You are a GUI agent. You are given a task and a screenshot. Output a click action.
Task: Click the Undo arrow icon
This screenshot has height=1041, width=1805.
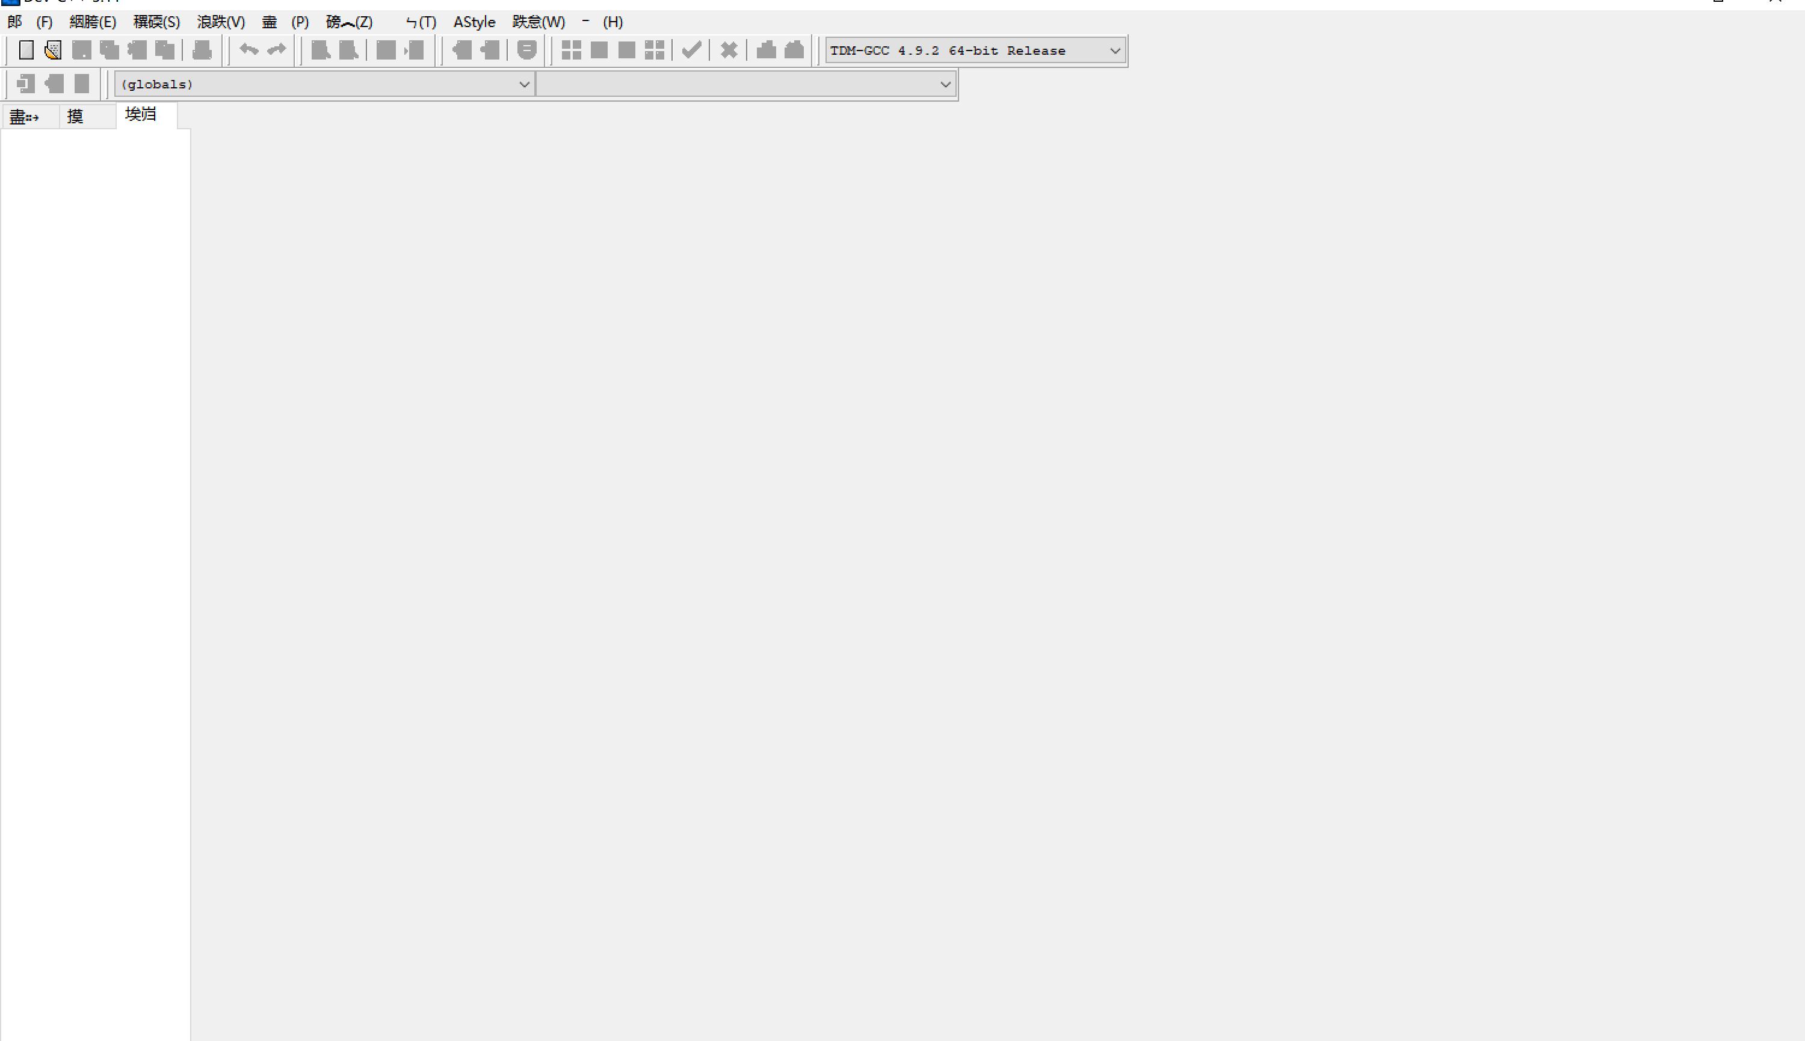[249, 50]
